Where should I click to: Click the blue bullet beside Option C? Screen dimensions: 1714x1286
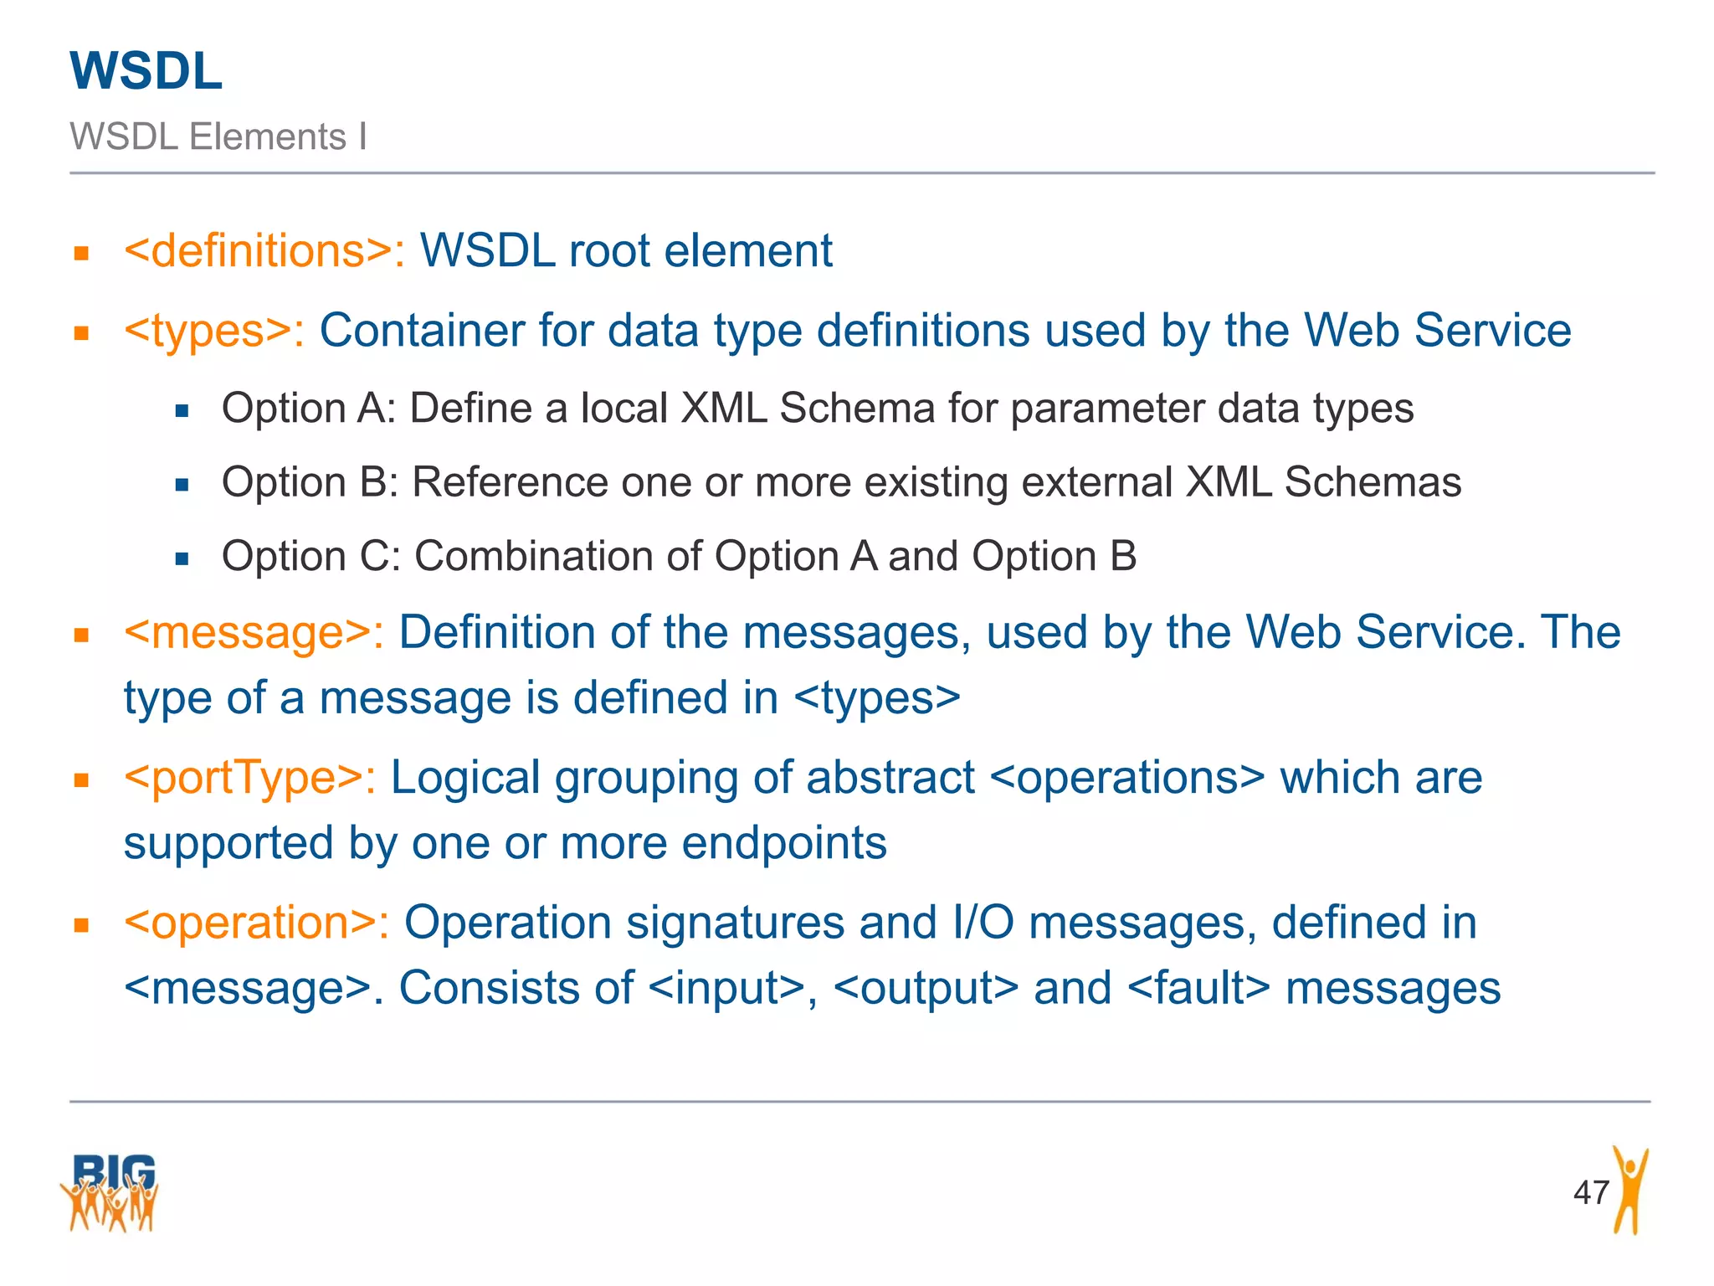click(x=182, y=559)
